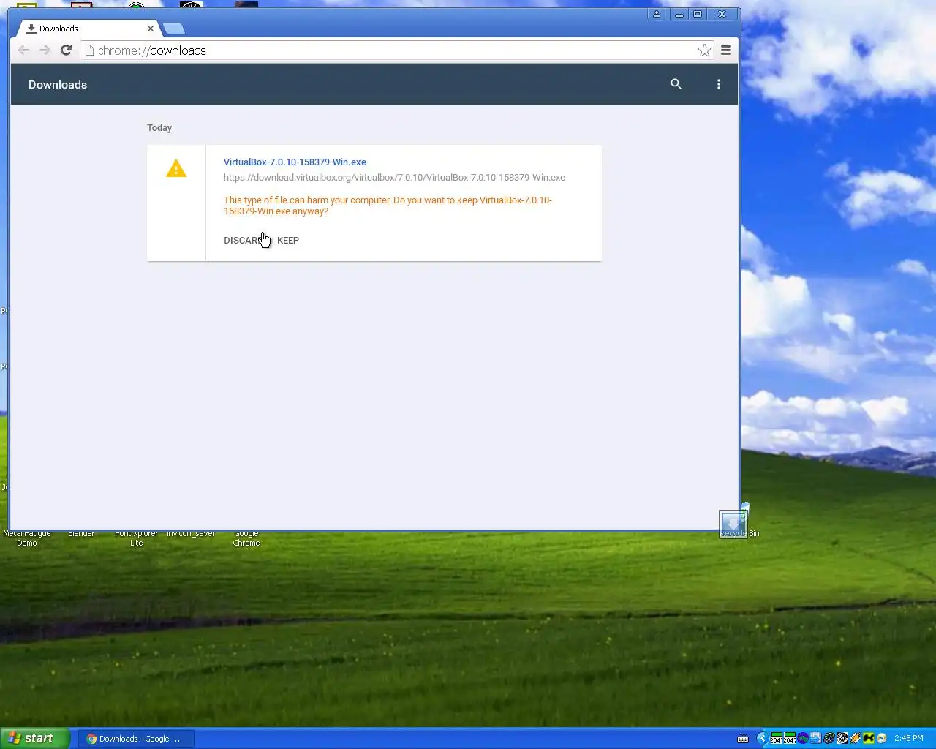The image size is (936, 749).
Task: Click the Winamp lightning tray icon
Action: tap(855, 739)
